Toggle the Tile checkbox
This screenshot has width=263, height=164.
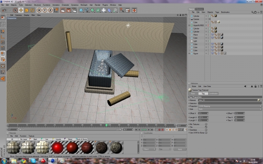(x=206, y=127)
